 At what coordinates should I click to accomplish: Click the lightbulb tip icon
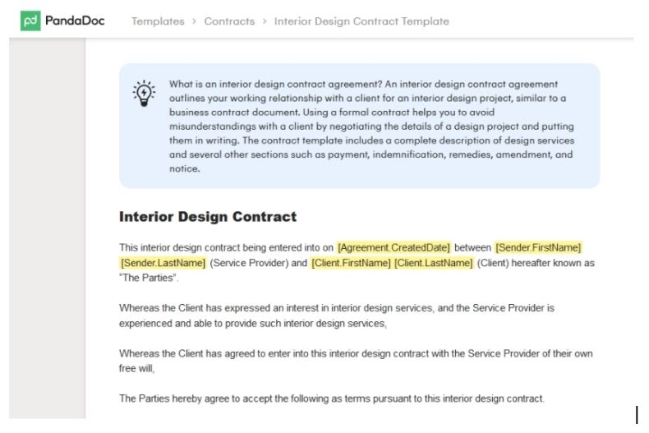coord(144,93)
